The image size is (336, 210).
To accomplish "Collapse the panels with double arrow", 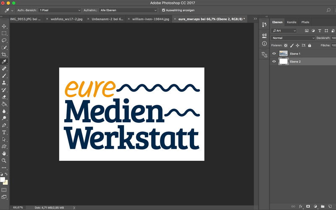I will (x=267, y=16).
